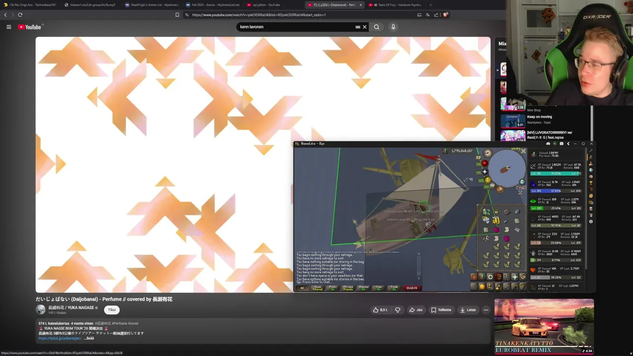Reload the browser page
The image size is (633, 356).
20,15
